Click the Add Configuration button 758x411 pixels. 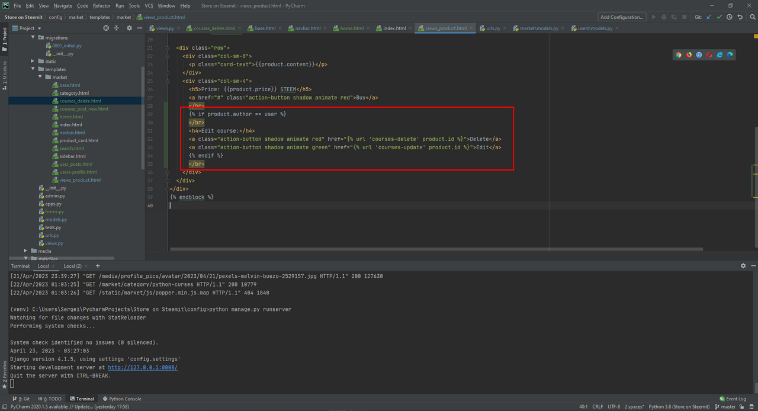622,17
